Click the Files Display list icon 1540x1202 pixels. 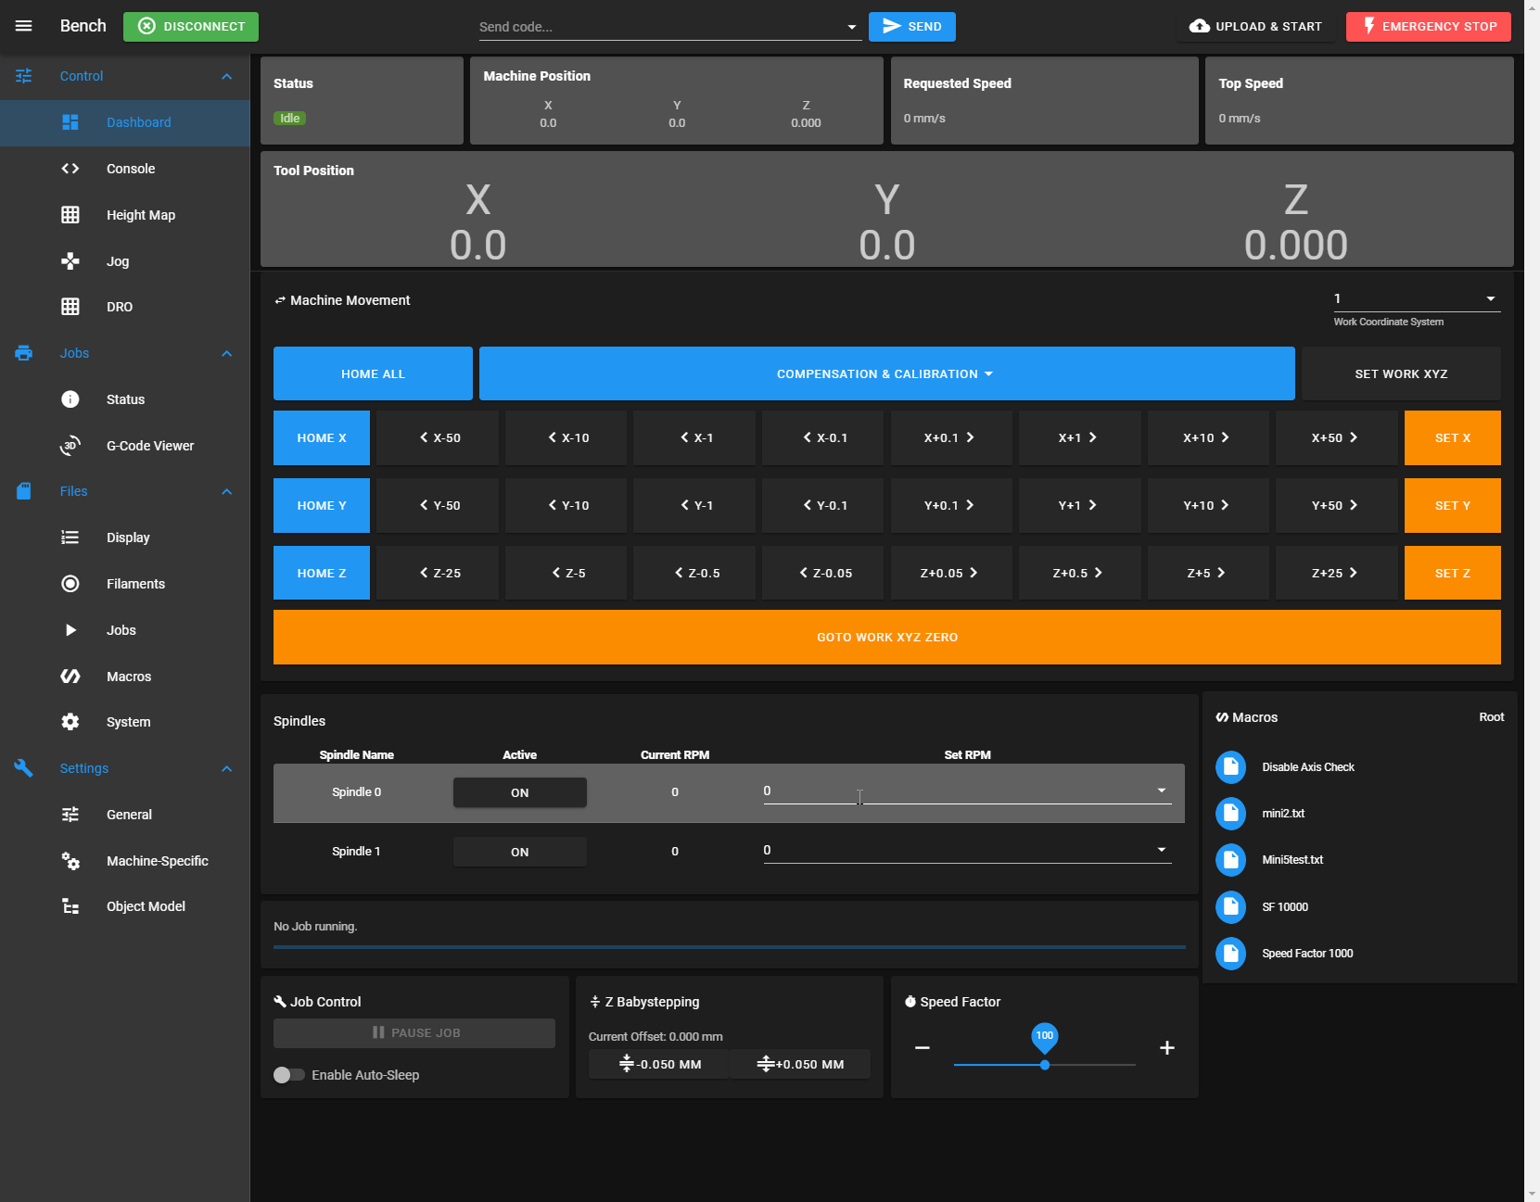[70, 538]
